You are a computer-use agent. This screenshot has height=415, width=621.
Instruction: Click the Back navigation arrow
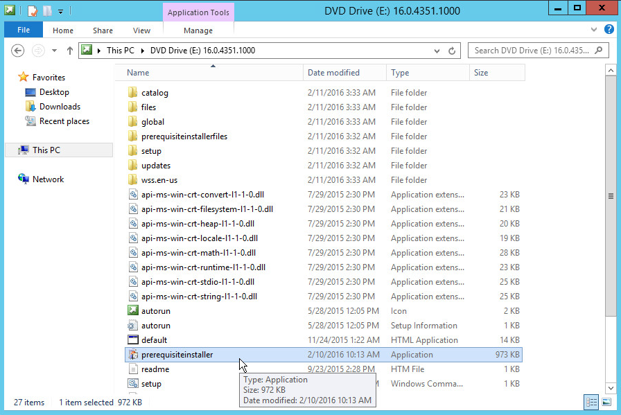click(19, 51)
